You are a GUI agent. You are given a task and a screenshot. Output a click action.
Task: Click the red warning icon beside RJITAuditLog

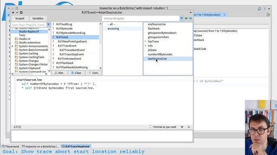[53, 24]
